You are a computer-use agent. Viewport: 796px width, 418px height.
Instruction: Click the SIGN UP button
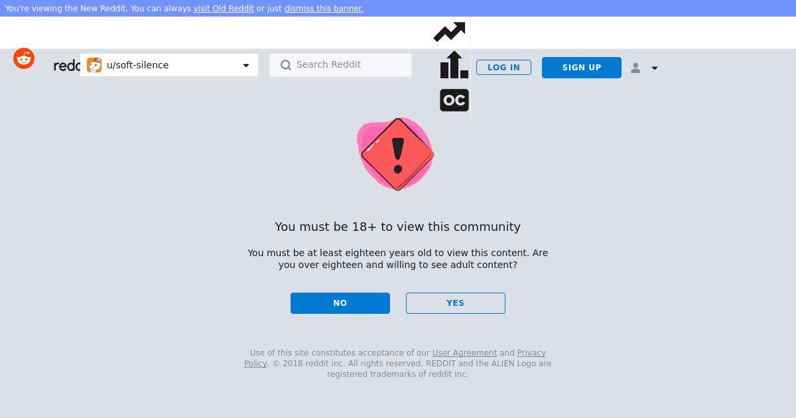coord(582,68)
